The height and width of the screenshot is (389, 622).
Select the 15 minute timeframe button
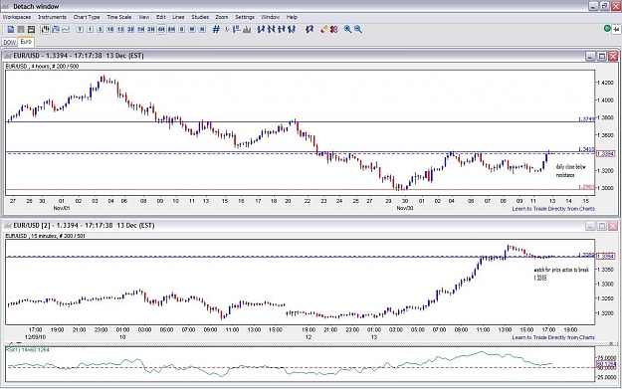[x=120, y=29]
